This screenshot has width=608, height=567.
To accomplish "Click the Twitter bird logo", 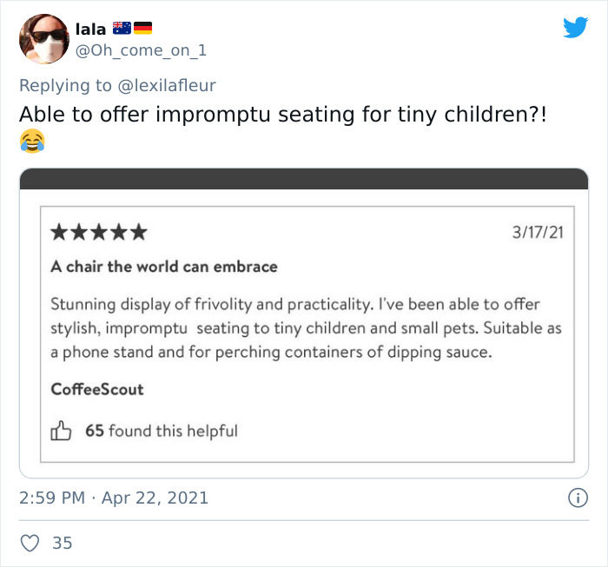I will 575,28.
